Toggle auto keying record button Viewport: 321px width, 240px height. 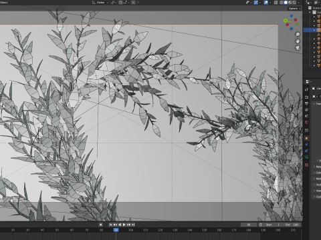pos(101,225)
